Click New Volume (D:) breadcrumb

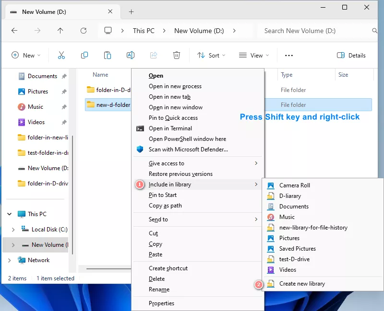(199, 31)
